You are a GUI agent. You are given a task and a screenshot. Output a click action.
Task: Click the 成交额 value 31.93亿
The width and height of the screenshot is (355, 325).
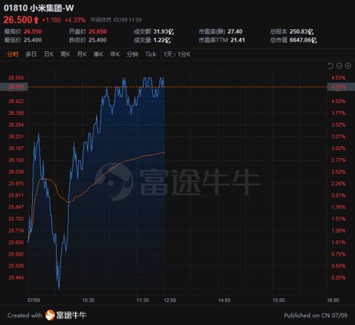point(164,31)
